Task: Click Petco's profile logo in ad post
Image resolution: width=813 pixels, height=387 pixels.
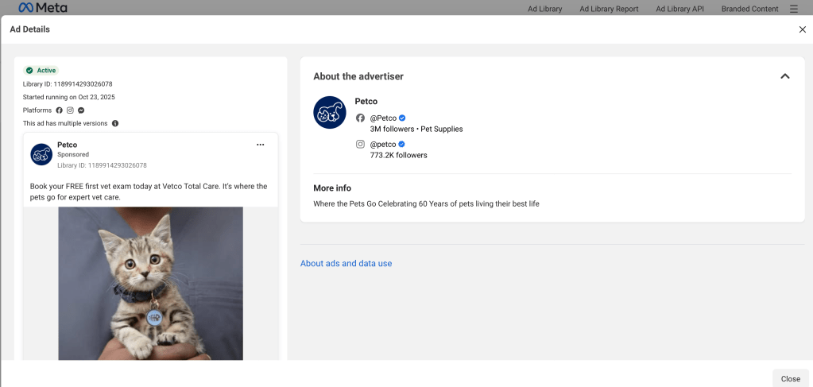Action: point(41,154)
